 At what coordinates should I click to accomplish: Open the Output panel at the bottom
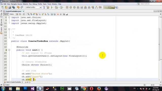[x=6, y=85]
